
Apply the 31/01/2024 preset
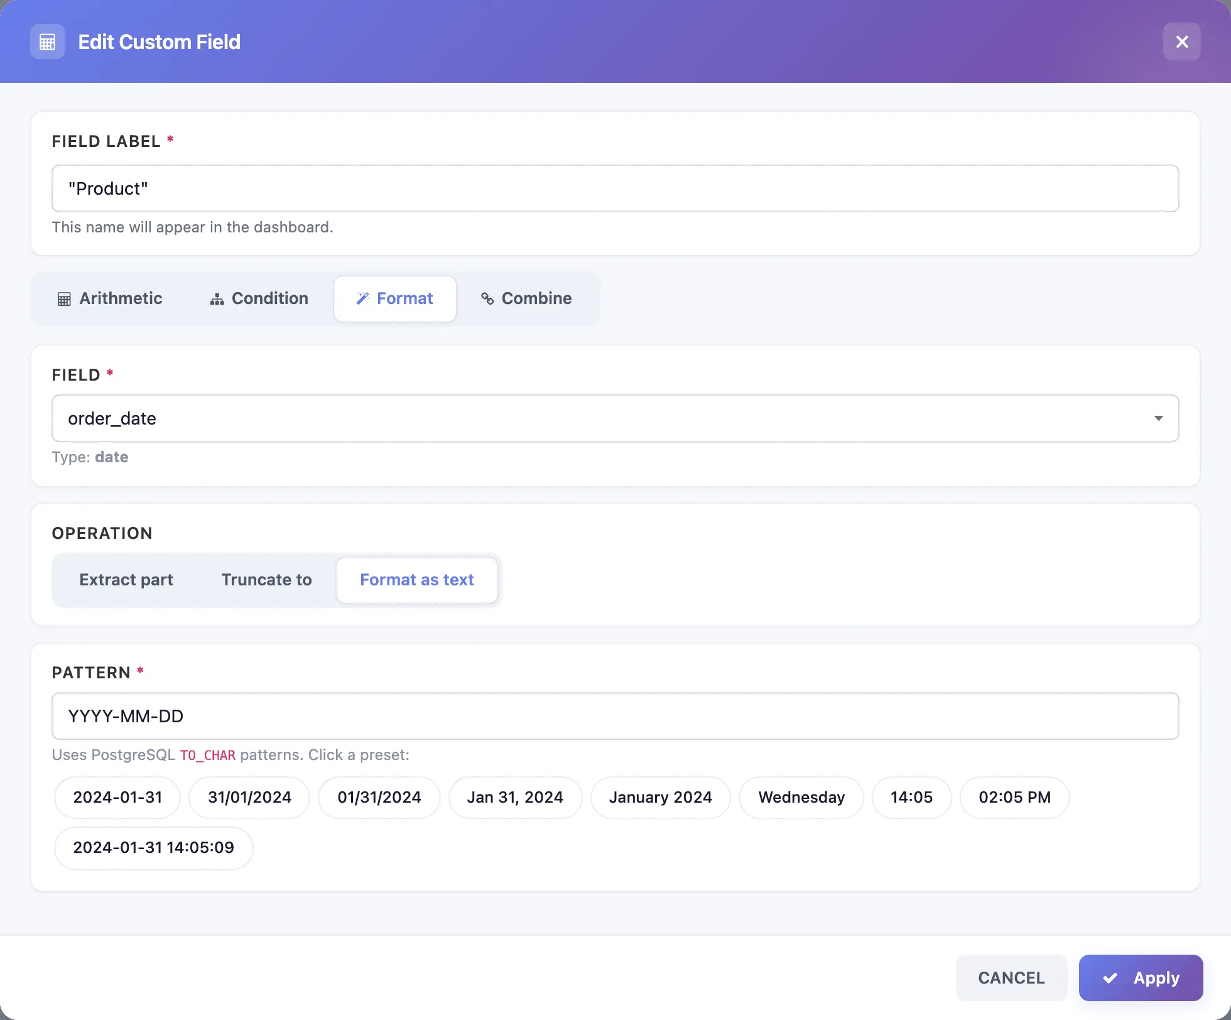coord(249,798)
